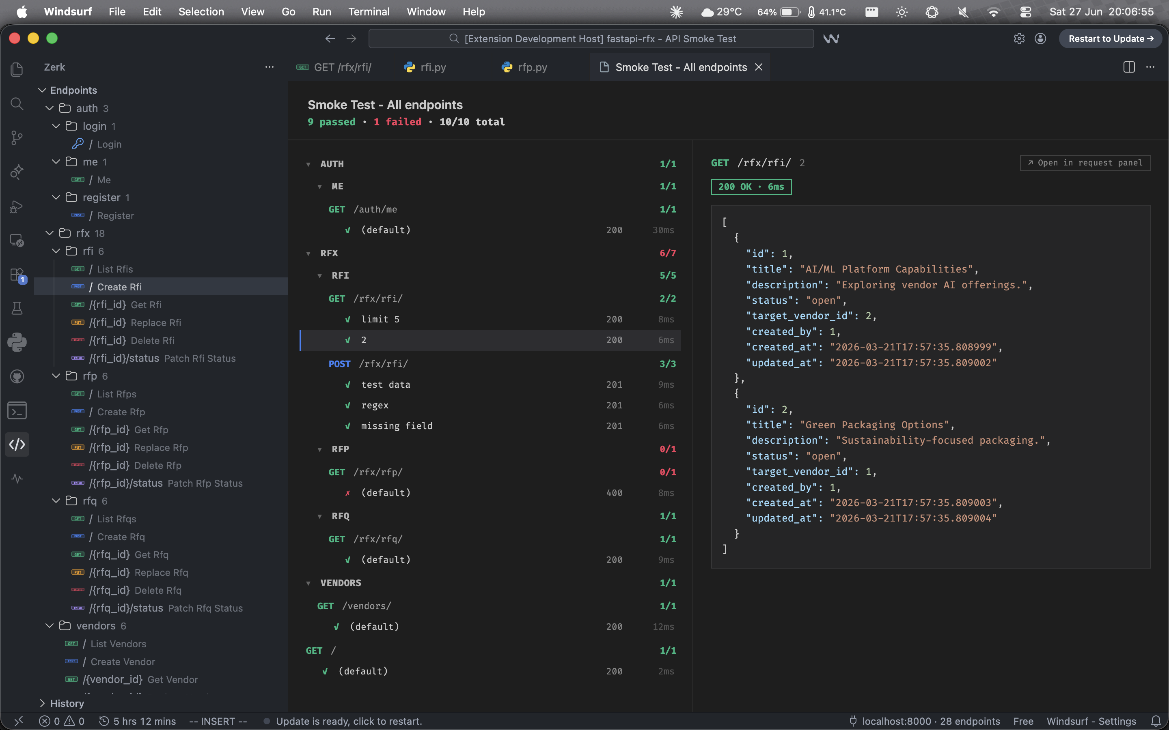Open the Run menu
Screen dimensions: 1169x730
(322, 12)
